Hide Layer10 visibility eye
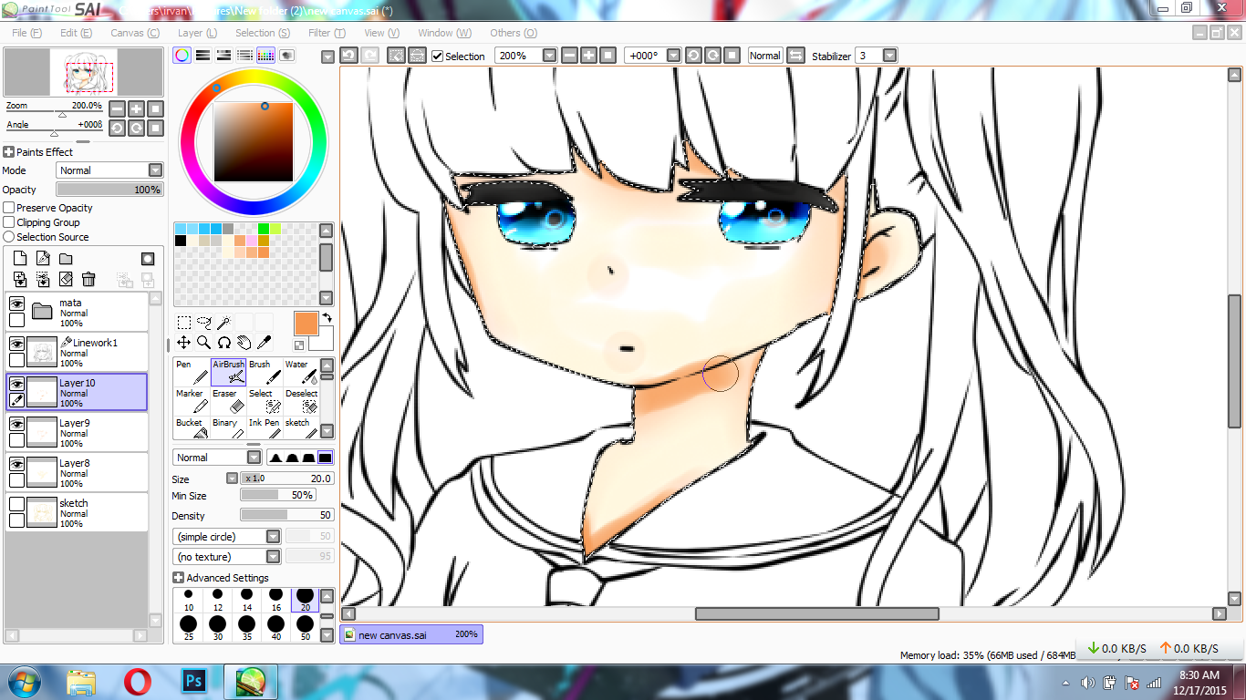 point(16,383)
